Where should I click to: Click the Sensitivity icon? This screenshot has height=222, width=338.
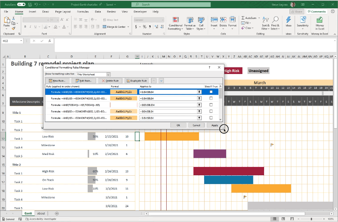tap(303, 23)
